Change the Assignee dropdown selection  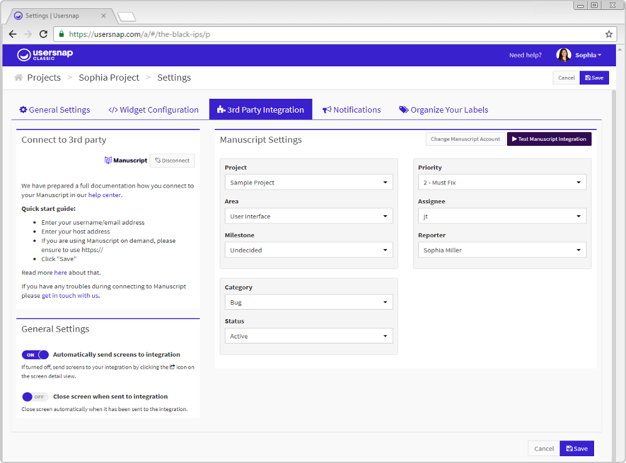pos(501,216)
